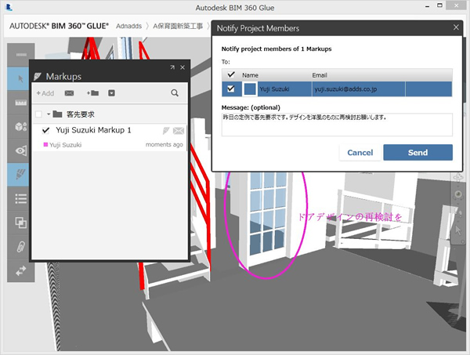Click the Cancel button
This screenshot has height=355, width=470.
(360, 152)
